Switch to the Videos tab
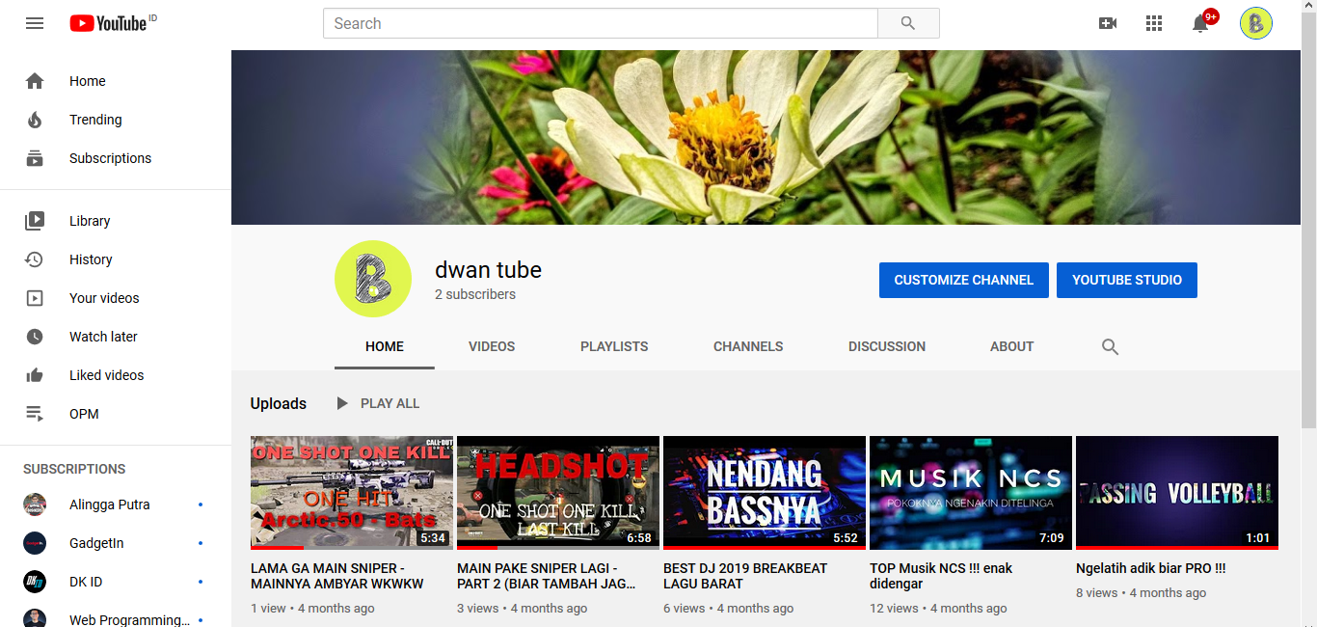 click(x=492, y=346)
